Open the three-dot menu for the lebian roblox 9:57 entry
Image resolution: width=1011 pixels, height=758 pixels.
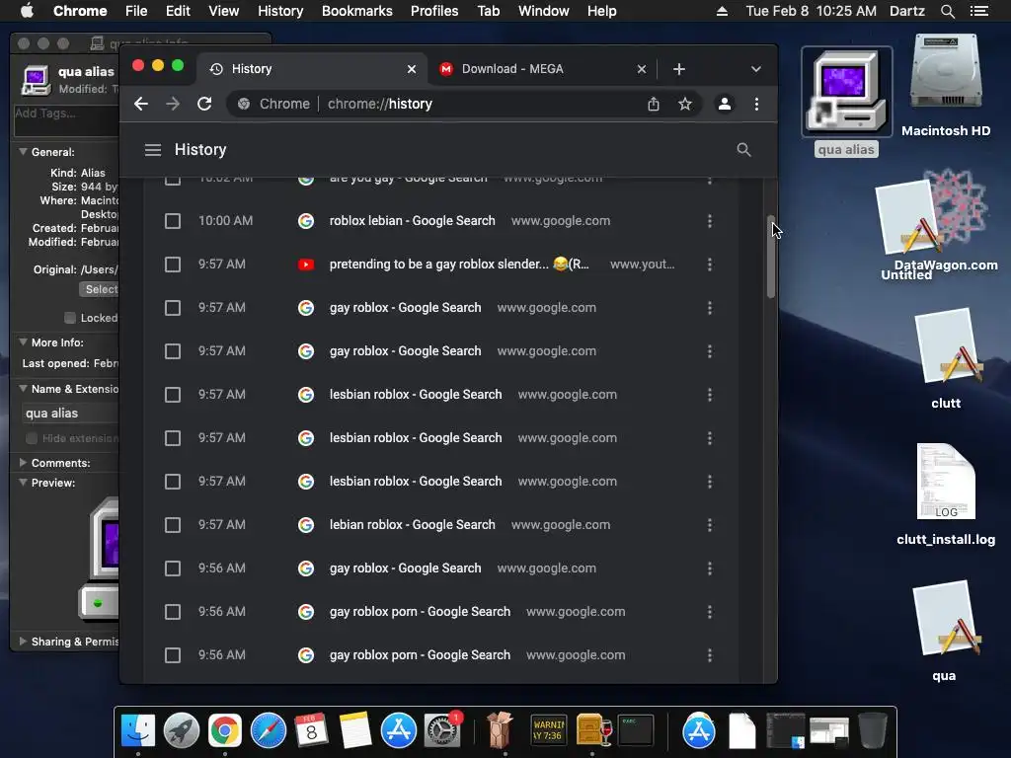[x=709, y=525]
